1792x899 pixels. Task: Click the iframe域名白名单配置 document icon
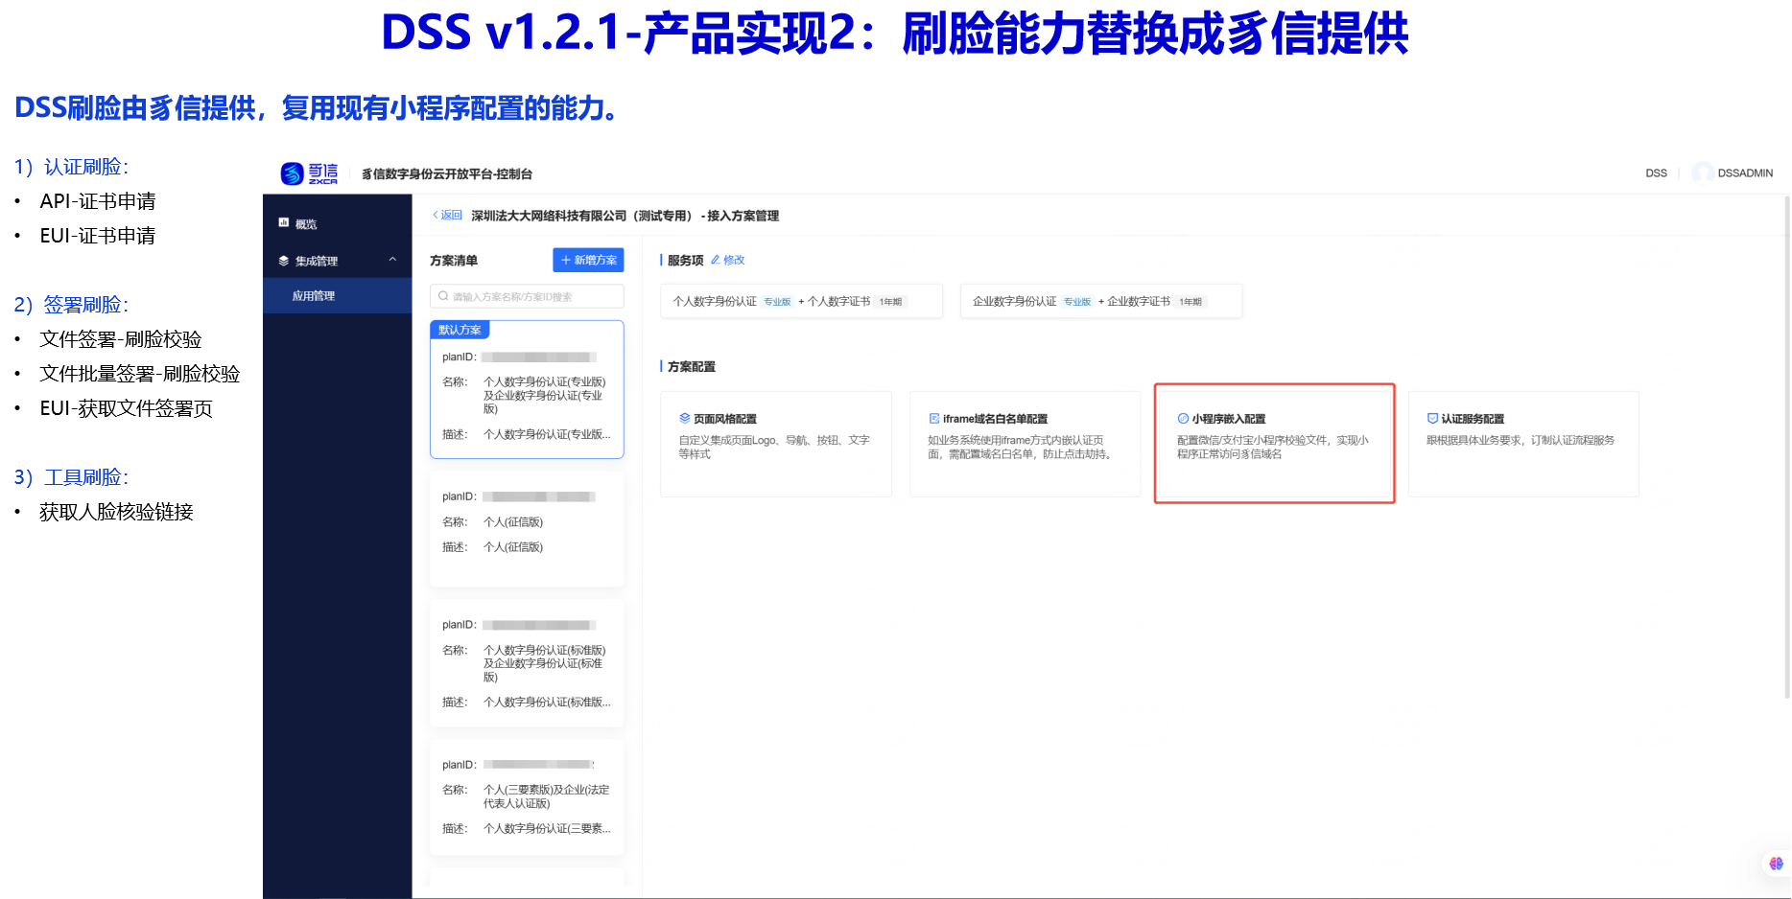coord(934,418)
